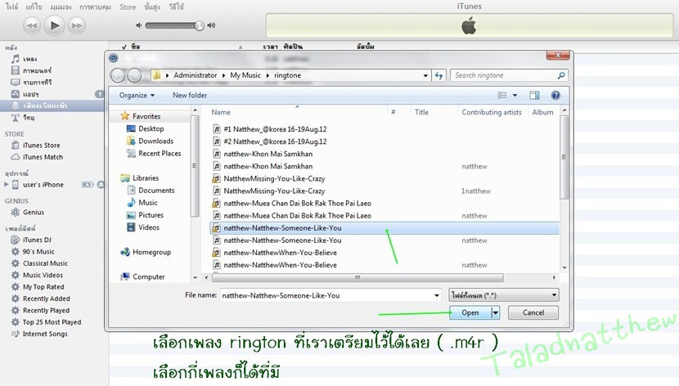This screenshot has width=679, height=386.
Task: Open Pictures library in navigation pane
Action: tap(145, 215)
